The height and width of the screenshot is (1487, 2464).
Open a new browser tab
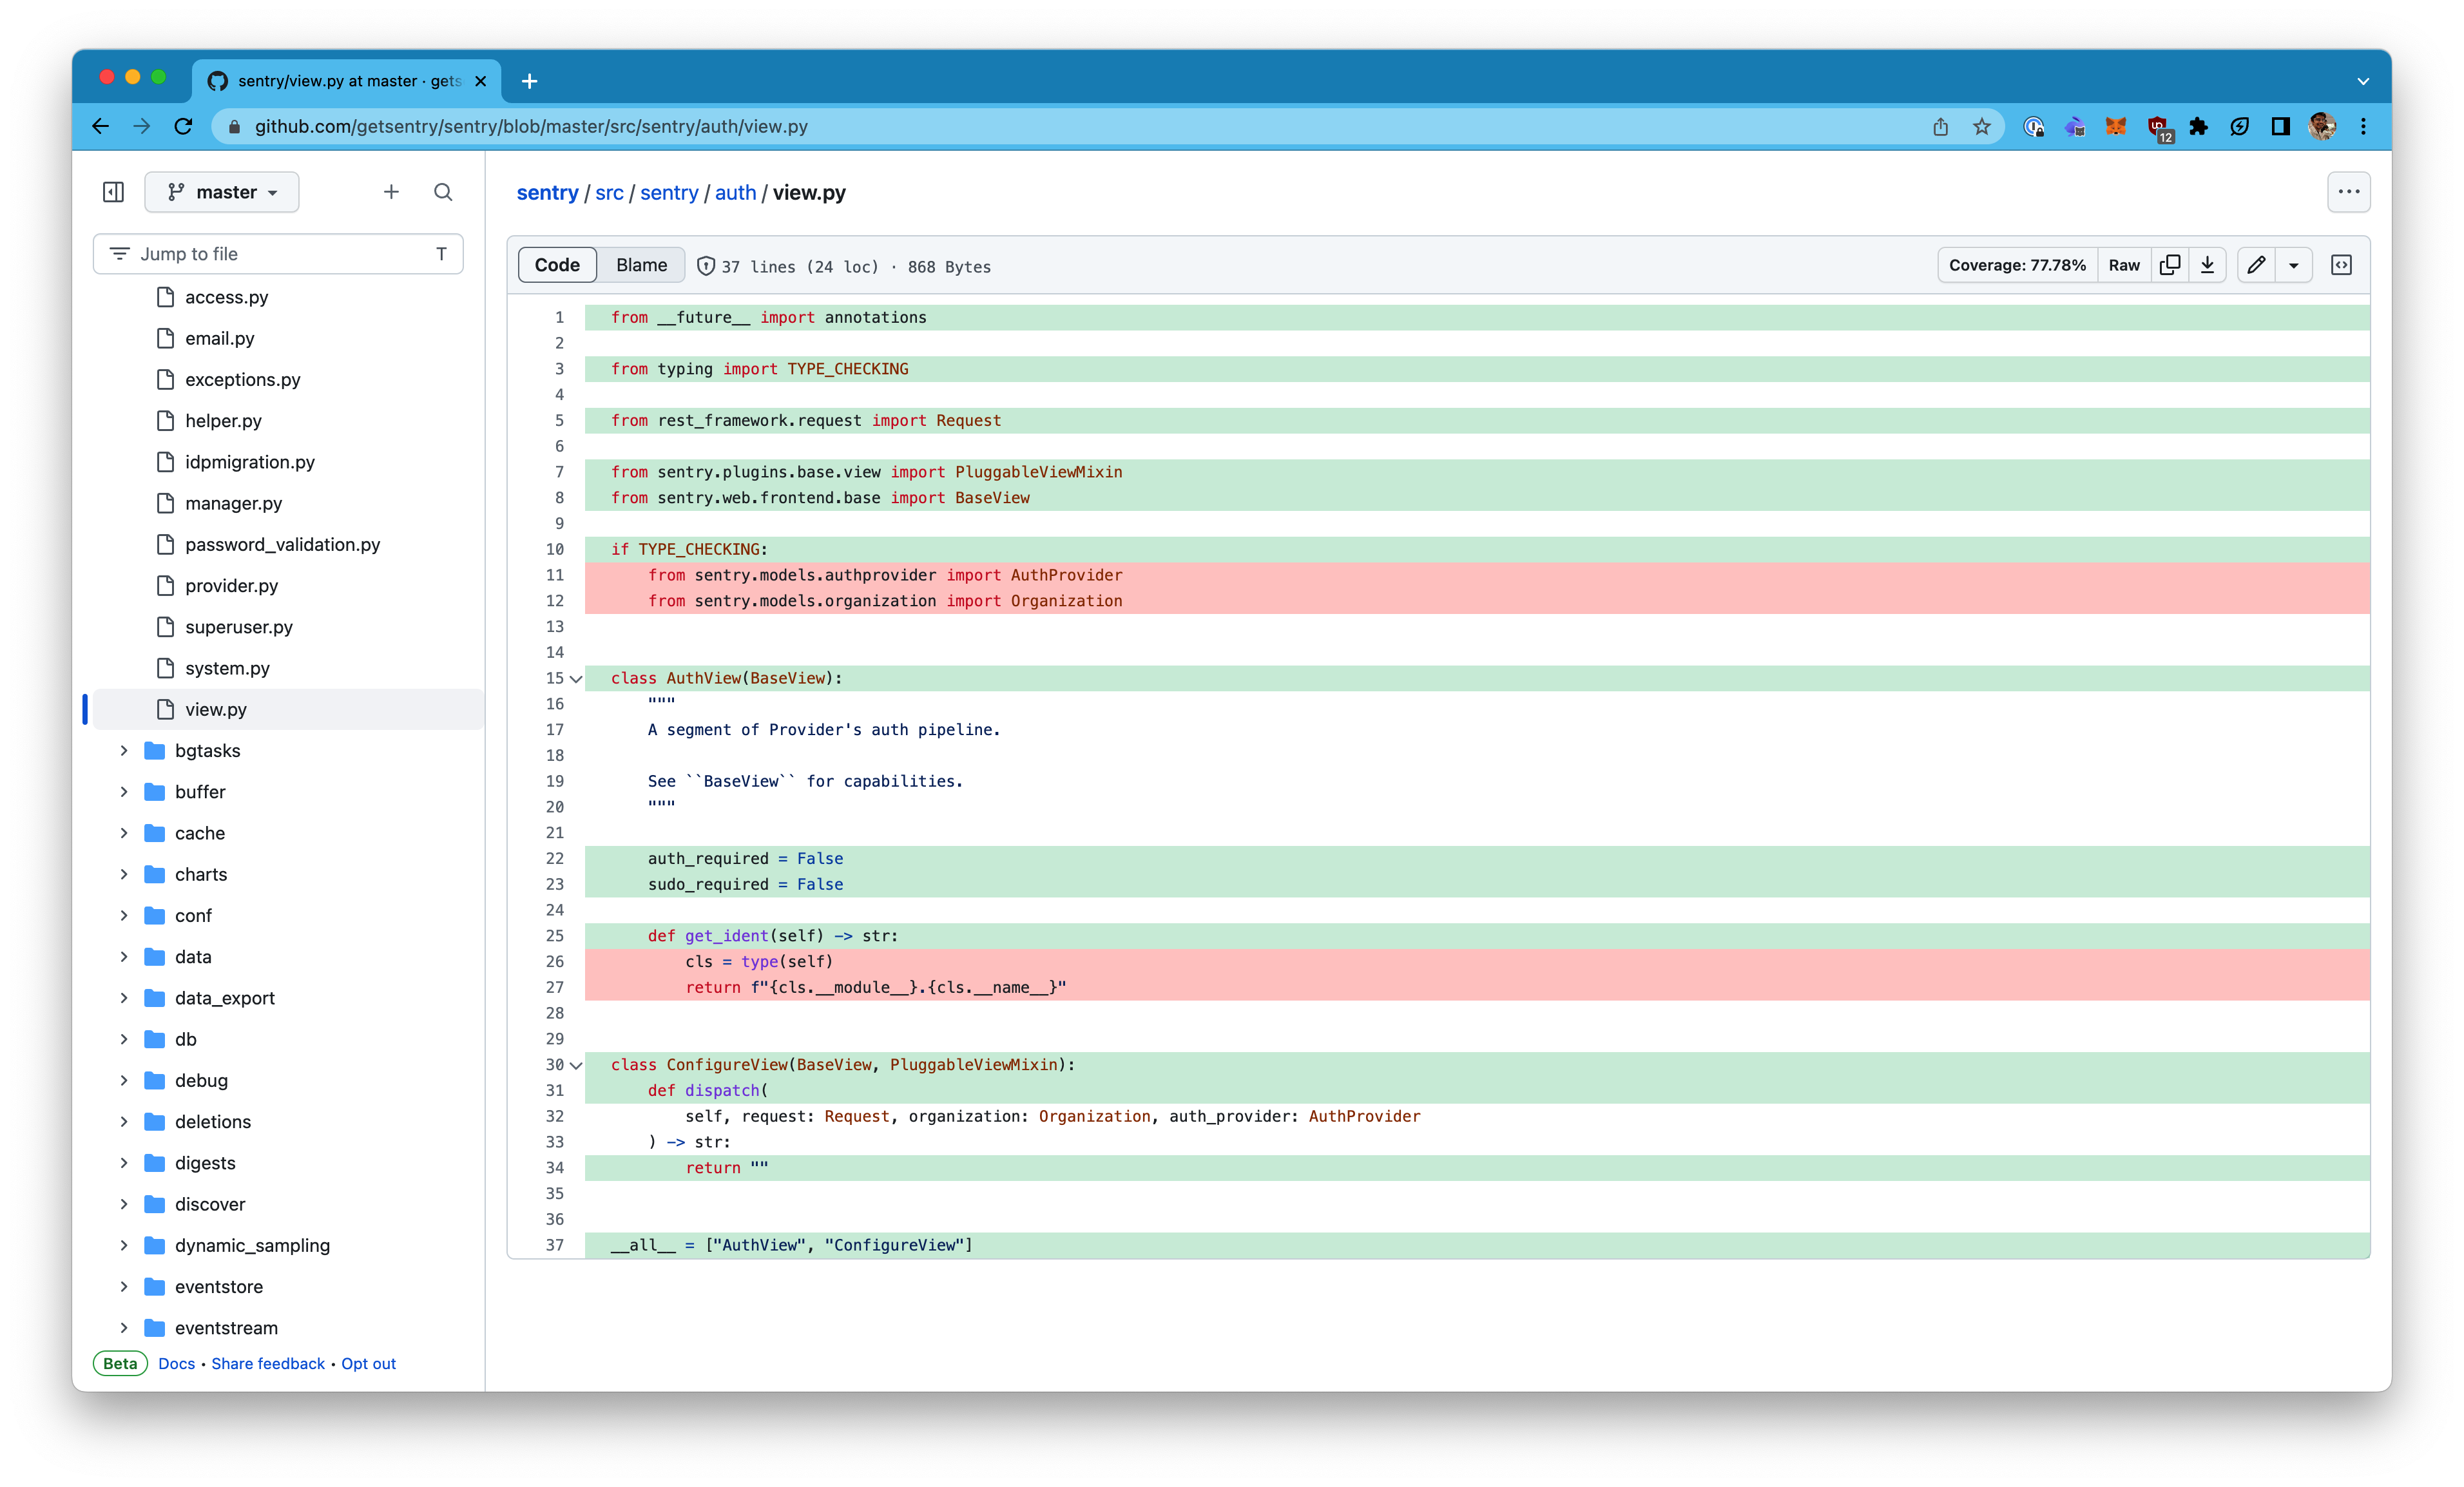[x=530, y=81]
